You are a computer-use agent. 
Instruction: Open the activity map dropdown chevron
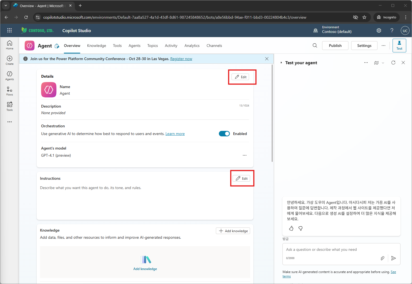[x=383, y=63]
